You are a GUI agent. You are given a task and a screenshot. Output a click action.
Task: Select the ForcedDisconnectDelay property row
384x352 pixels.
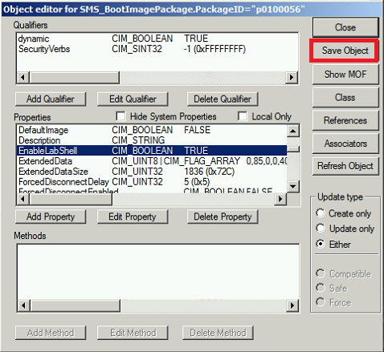pyautogui.click(x=152, y=182)
